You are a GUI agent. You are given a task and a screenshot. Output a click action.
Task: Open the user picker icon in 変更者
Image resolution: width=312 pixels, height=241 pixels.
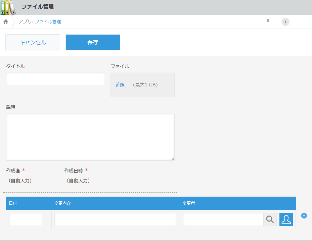(x=286, y=219)
